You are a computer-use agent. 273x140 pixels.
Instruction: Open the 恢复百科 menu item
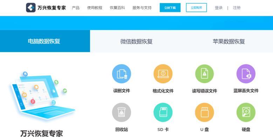[117, 8]
